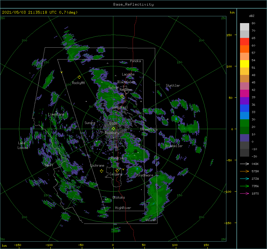Click the Sylvan label
267x249 pixels.
pos(114,87)
